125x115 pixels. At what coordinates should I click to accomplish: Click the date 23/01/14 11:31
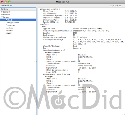point(117,6)
